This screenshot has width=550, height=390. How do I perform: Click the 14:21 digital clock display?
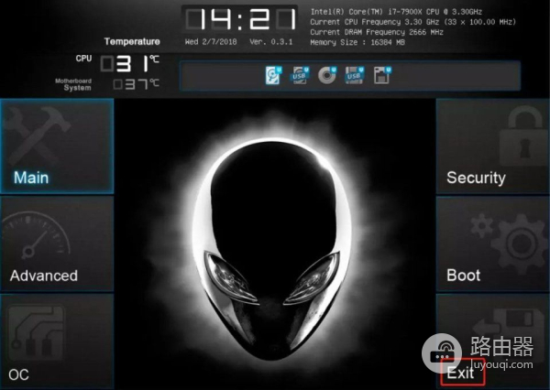240,19
